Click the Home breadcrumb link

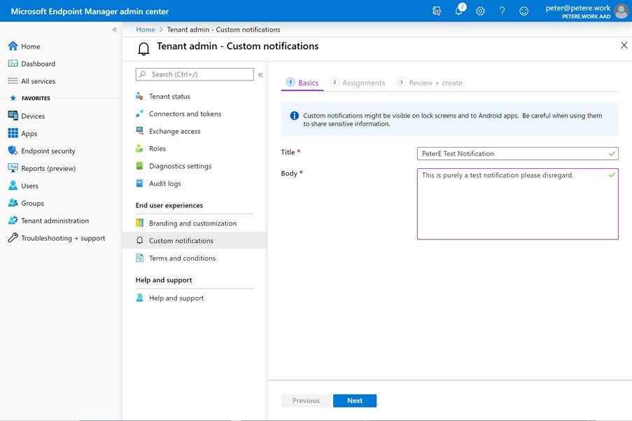pyautogui.click(x=146, y=29)
